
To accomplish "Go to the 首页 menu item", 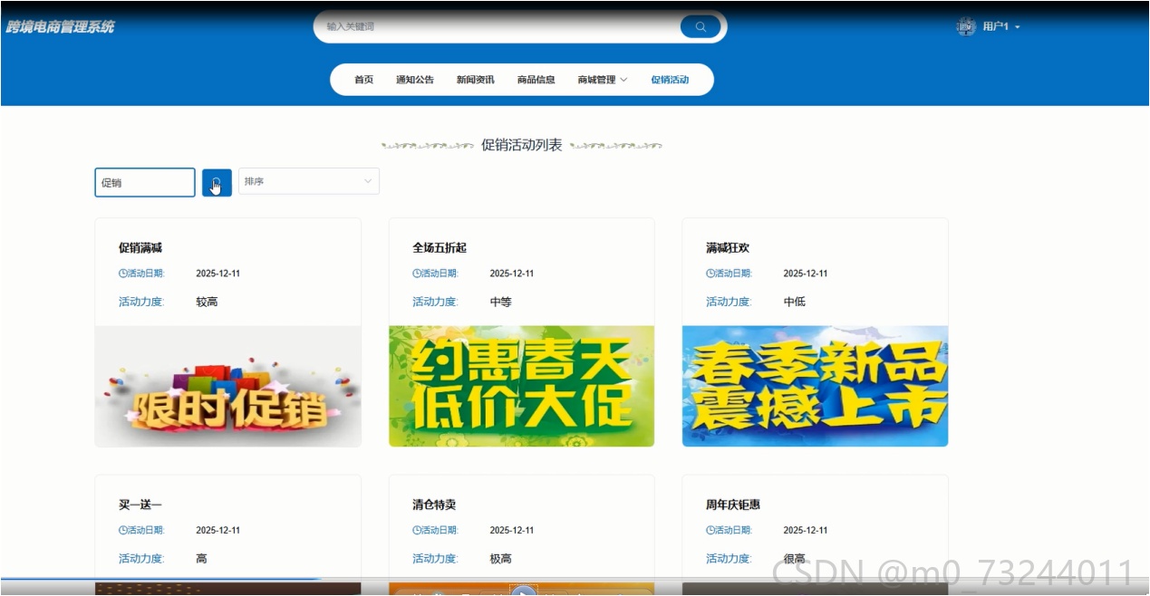I will click(363, 80).
